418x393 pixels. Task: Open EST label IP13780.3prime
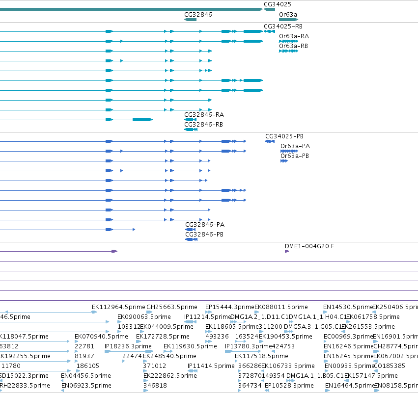(x=248, y=346)
